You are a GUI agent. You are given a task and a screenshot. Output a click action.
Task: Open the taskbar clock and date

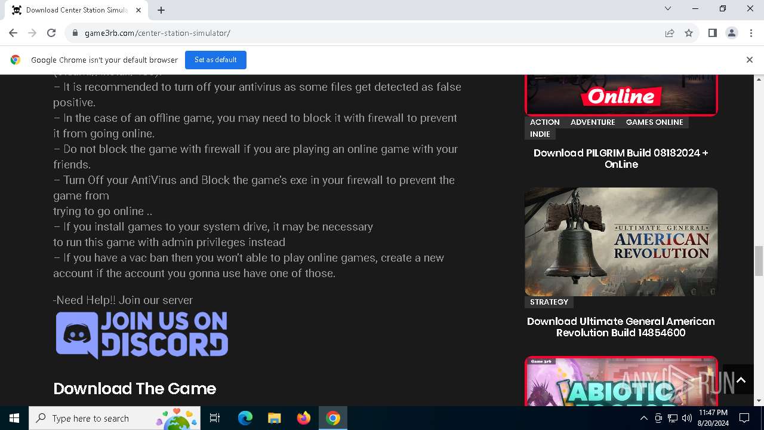(x=713, y=418)
